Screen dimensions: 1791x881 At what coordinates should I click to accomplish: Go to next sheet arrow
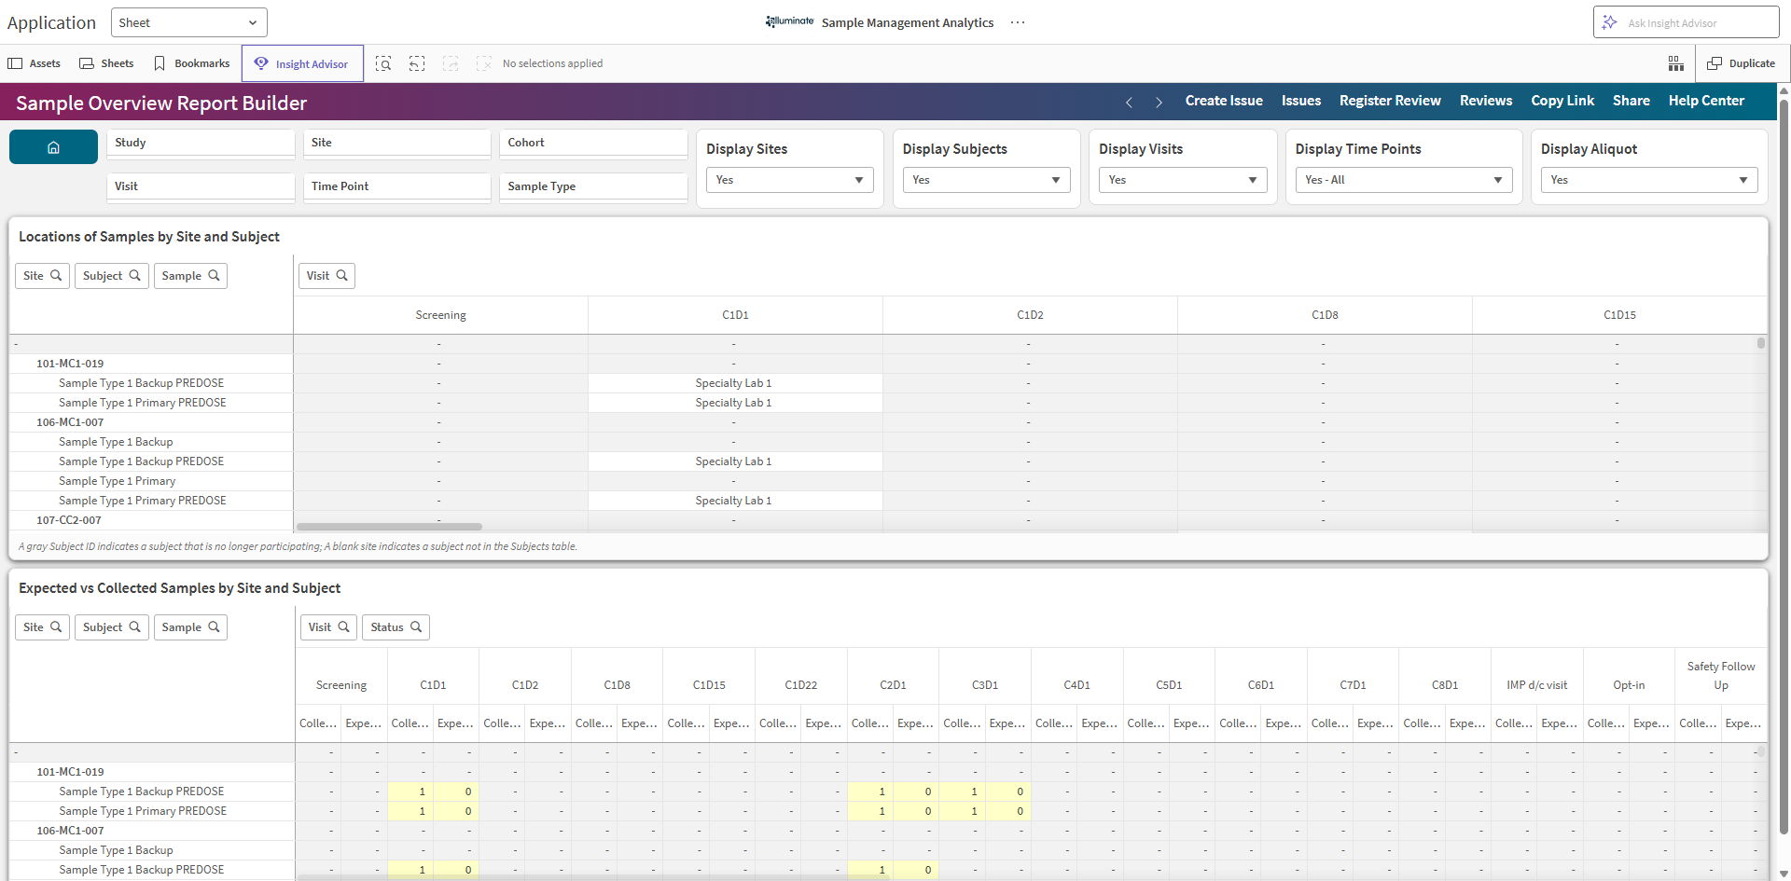point(1159,102)
